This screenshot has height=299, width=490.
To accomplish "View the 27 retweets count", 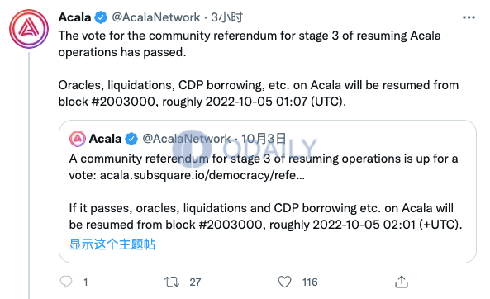I will [195, 282].
